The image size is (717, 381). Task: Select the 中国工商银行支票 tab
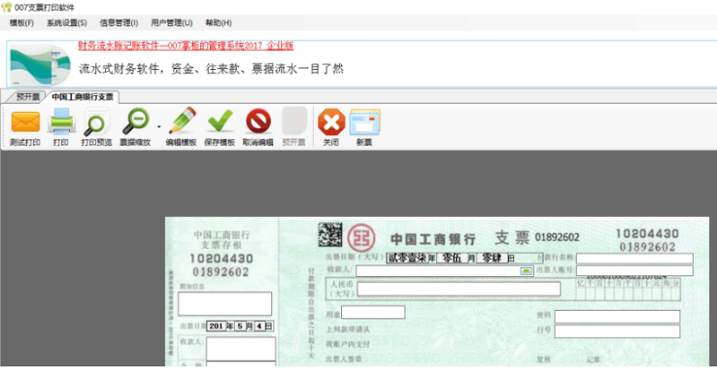(x=83, y=97)
